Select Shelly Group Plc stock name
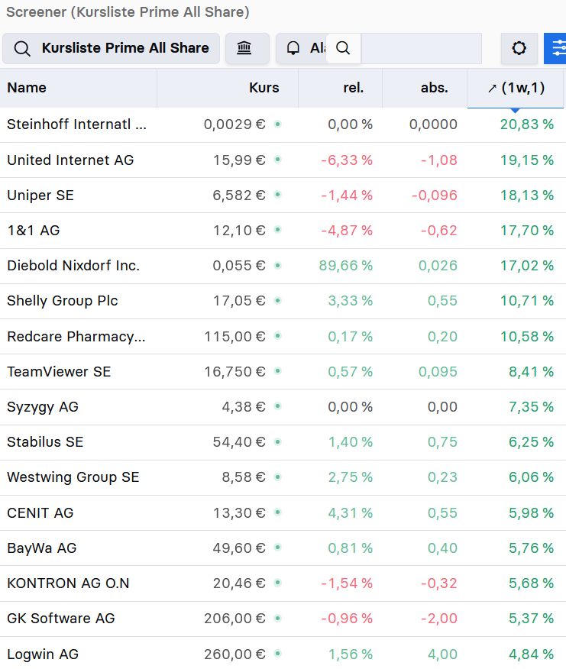 coord(63,301)
